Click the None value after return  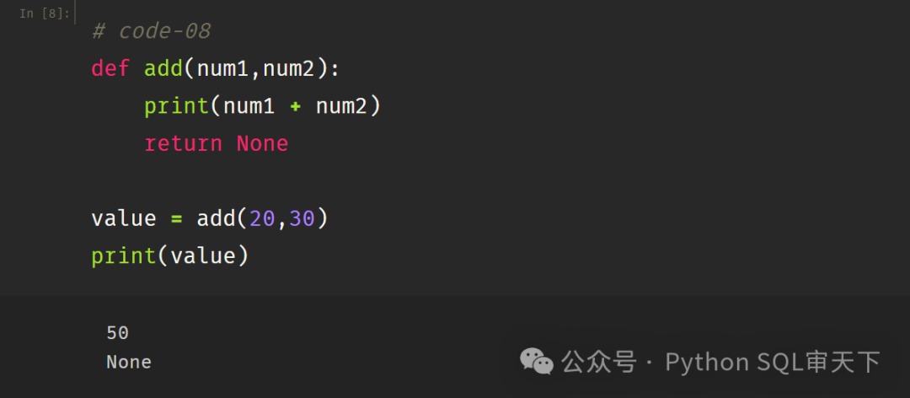pyautogui.click(x=262, y=143)
